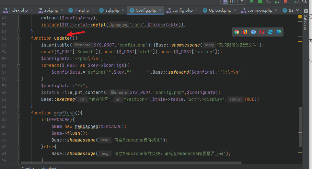Click 'extract($configArray)' on line 49
Viewport: 312px width, 169px height.
click(68, 18)
